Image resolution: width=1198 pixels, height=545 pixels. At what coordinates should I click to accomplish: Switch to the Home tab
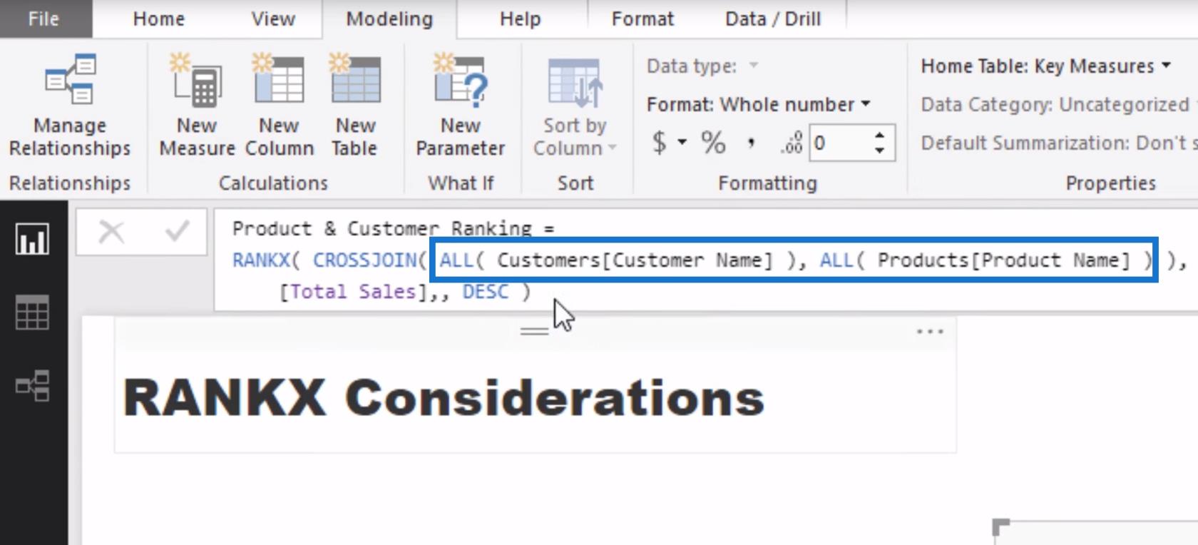pyautogui.click(x=158, y=19)
